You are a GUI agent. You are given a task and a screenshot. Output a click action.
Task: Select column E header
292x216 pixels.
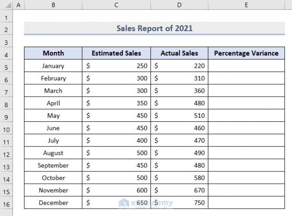(246, 5)
